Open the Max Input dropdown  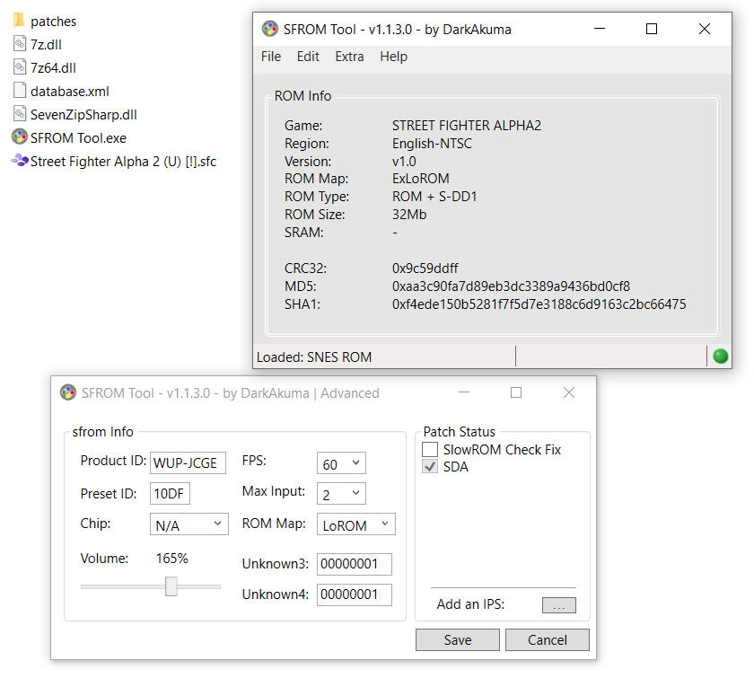tap(341, 493)
